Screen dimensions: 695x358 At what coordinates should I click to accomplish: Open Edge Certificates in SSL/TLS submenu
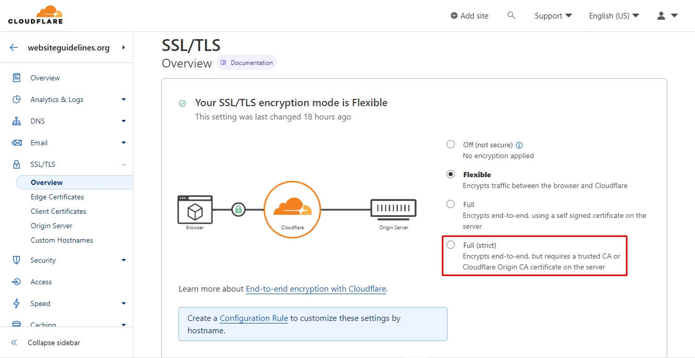coord(57,197)
